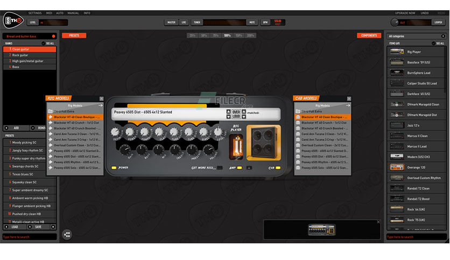The height and width of the screenshot is (260, 450).
Task: Toggle the MUTE button in top bar
Action: point(252,23)
